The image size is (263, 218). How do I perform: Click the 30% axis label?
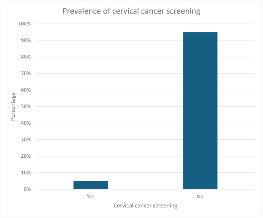[x=26, y=139]
